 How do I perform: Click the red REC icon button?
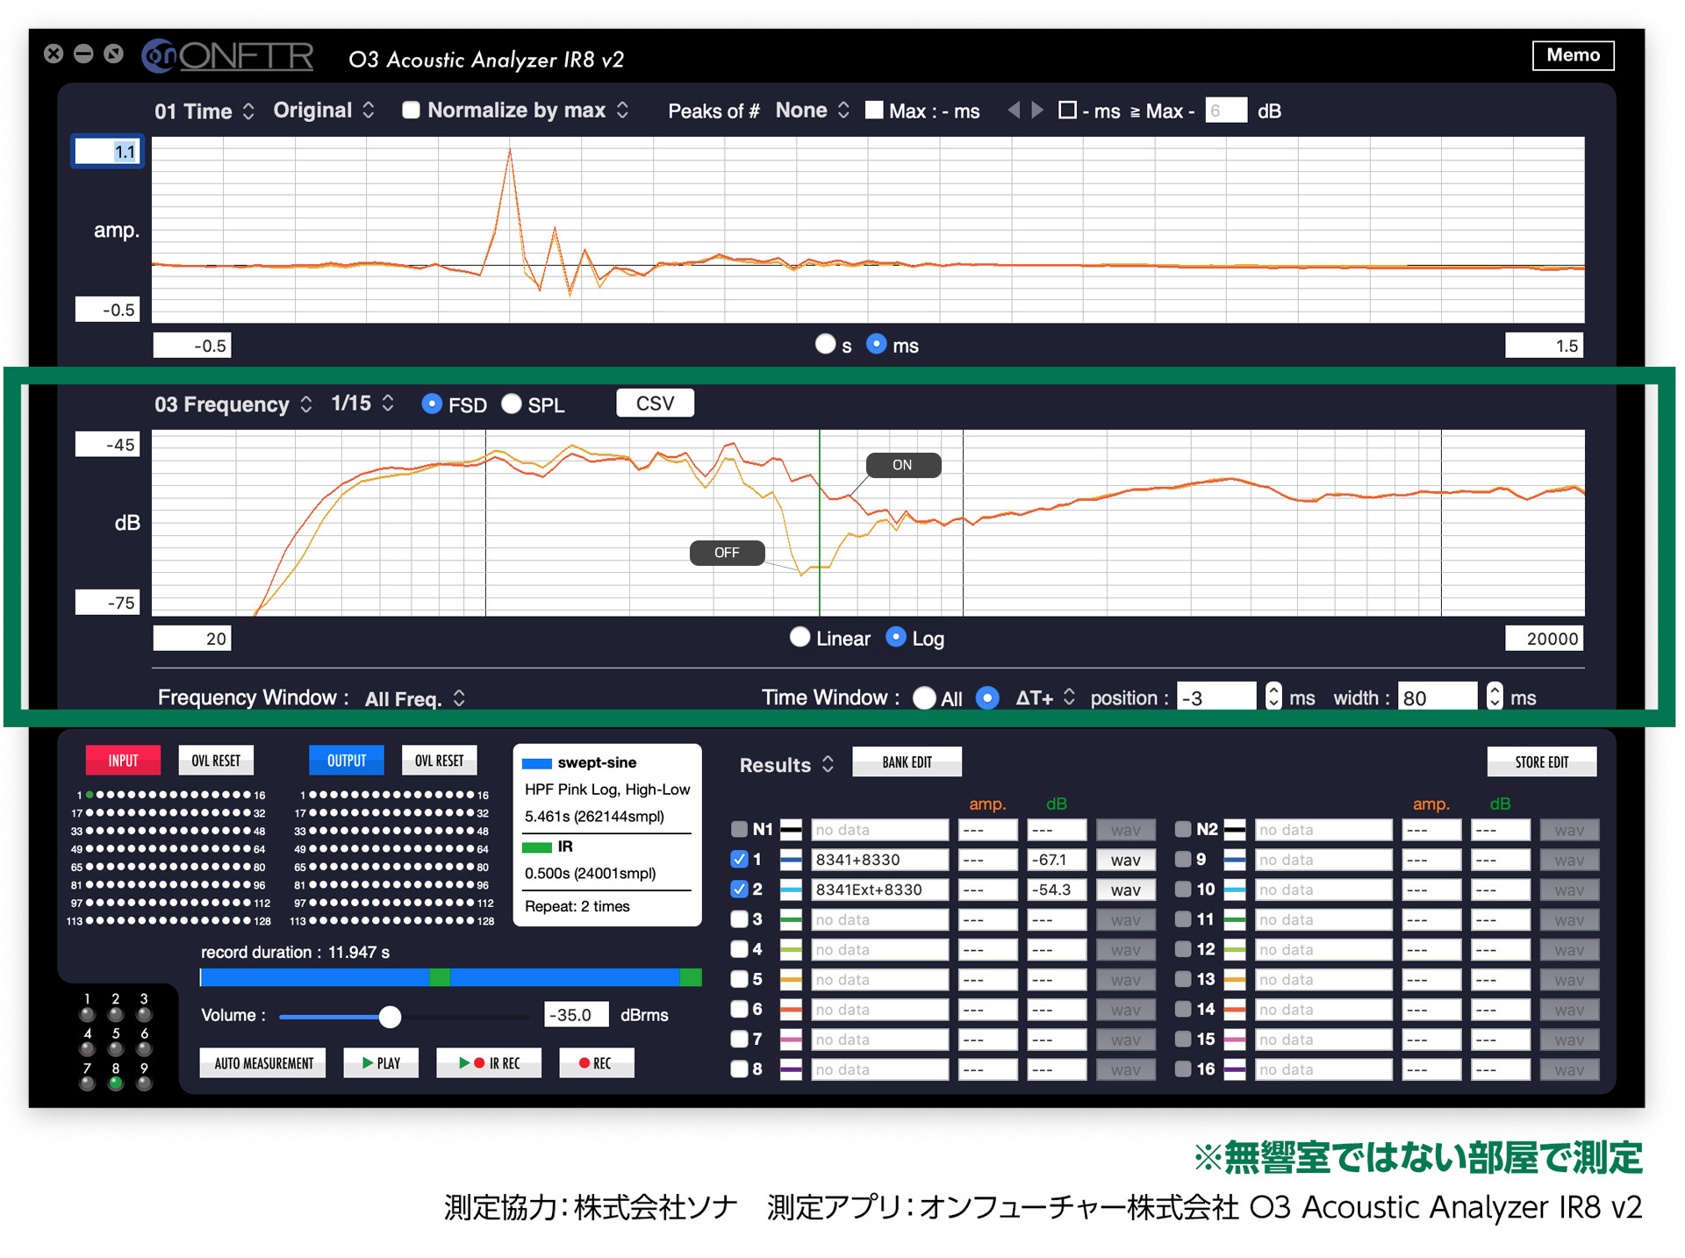click(x=597, y=1061)
